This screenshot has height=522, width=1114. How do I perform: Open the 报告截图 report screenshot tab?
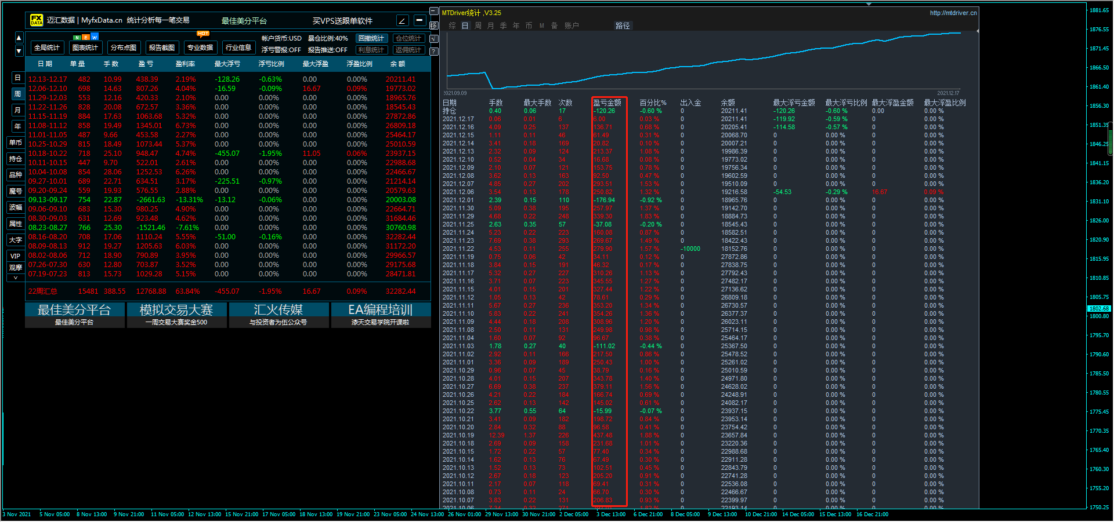162,48
